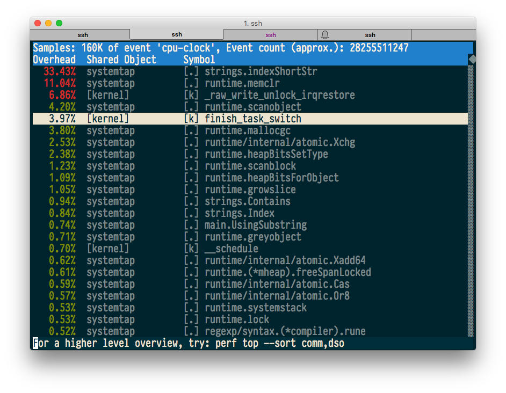Select the strings.Index row

[250, 213]
